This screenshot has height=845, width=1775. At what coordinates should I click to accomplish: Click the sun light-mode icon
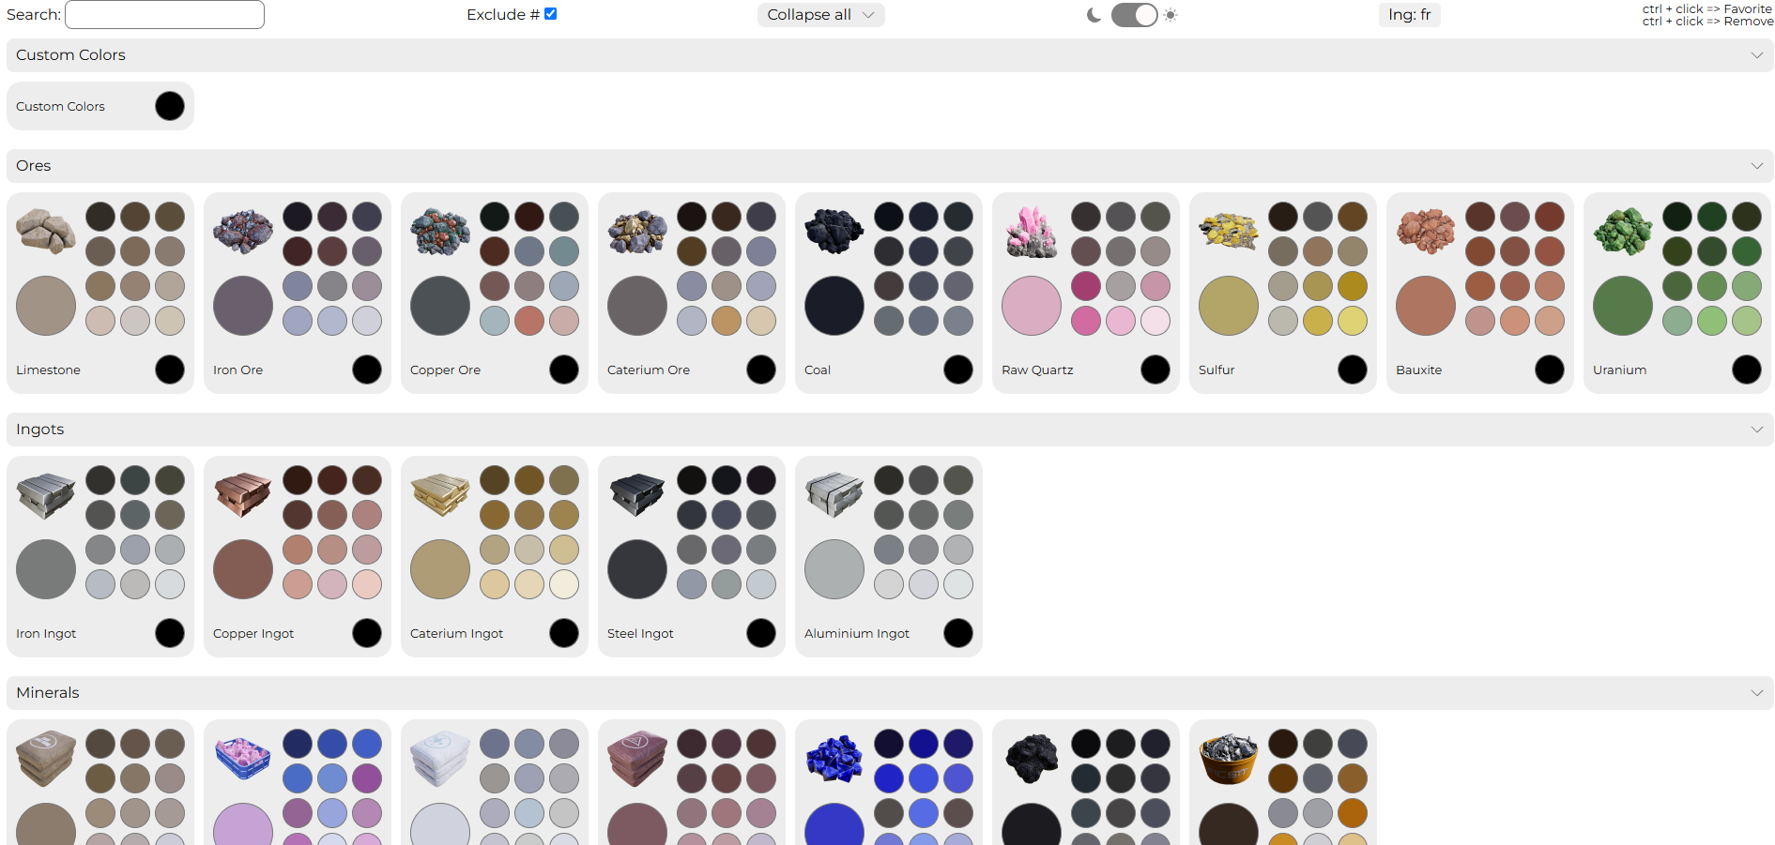(1171, 15)
